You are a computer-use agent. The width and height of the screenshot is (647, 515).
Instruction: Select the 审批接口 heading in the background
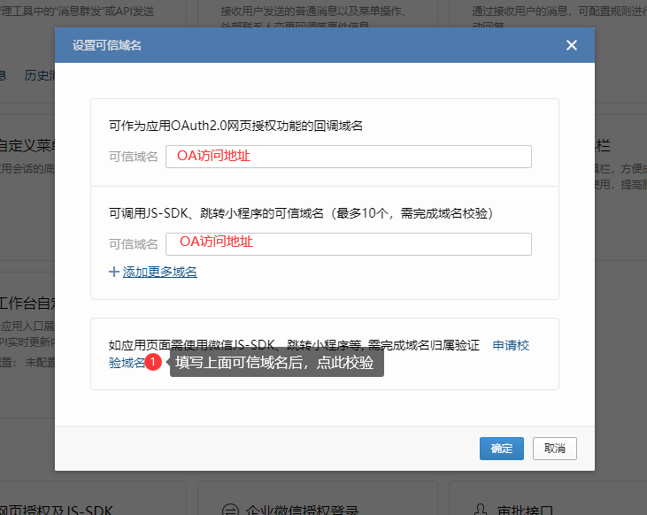point(525,510)
